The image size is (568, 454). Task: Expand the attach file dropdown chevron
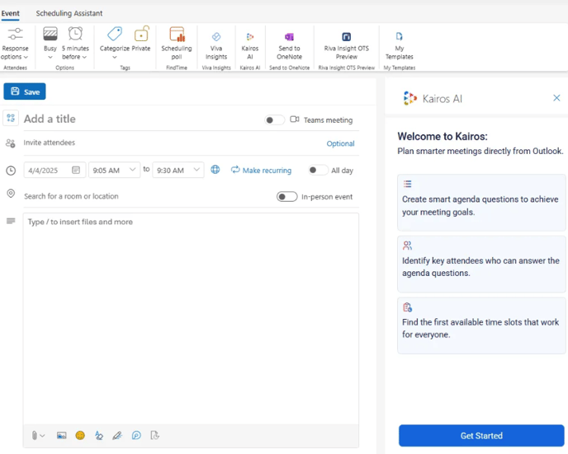(x=43, y=436)
